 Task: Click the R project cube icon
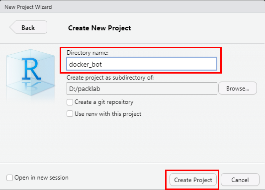pos(31,72)
